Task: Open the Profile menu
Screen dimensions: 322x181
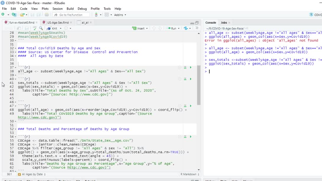Action: point(95,9)
